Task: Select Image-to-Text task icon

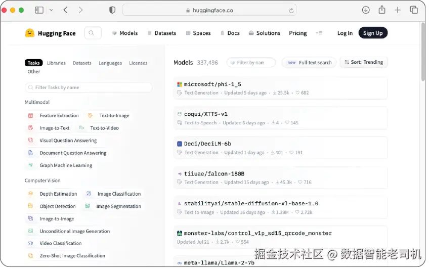Action: (x=31, y=128)
